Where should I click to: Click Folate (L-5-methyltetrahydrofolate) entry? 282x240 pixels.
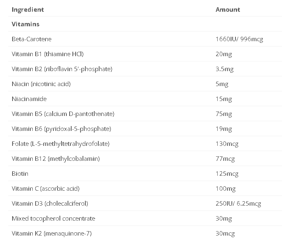(x=61, y=144)
